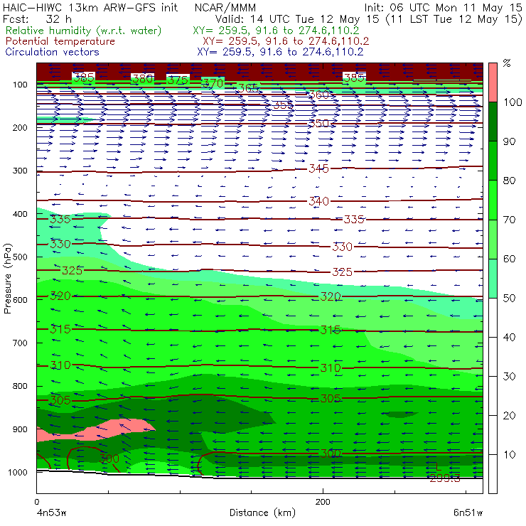Click the '299.3' minimum value label
Image resolution: width=526 pixels, height=526 pixels.
coord(445,478)
